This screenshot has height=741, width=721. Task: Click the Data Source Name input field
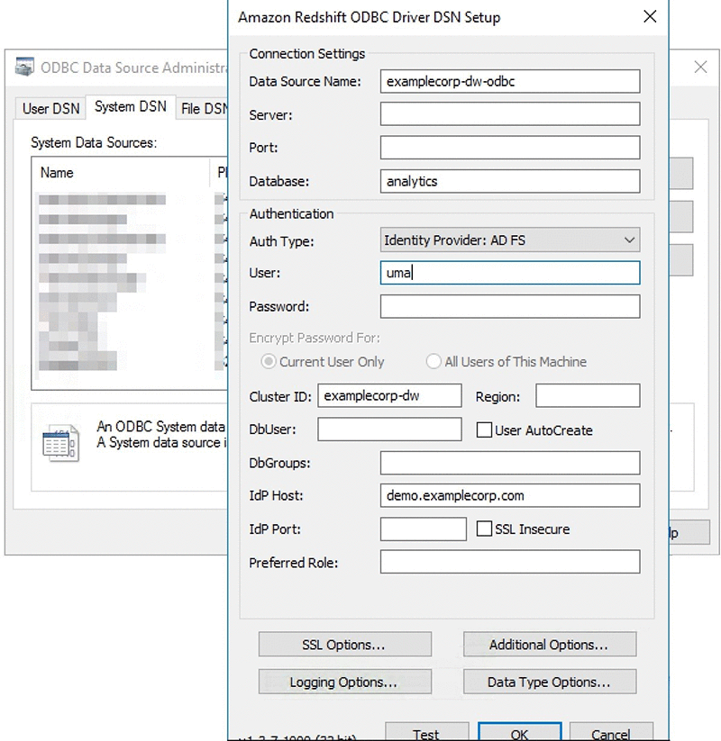[x=510, y=81]
